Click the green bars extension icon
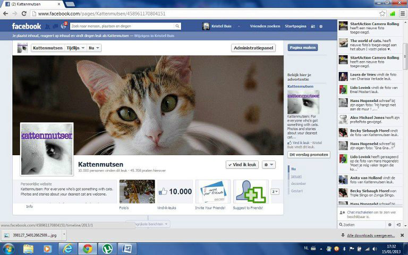 [393, 13]
